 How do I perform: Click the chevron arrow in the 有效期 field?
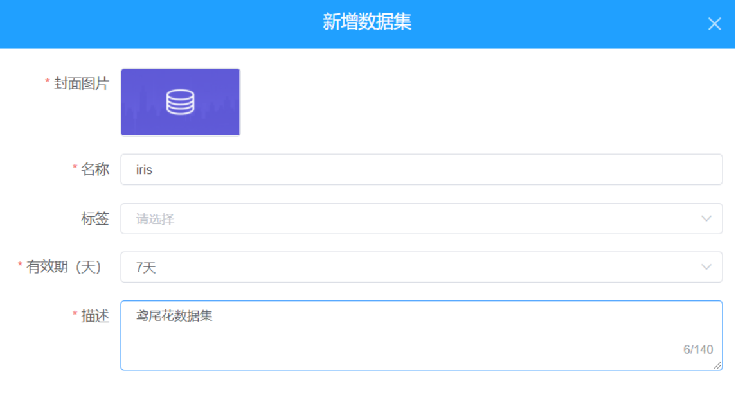coord(706,267)
